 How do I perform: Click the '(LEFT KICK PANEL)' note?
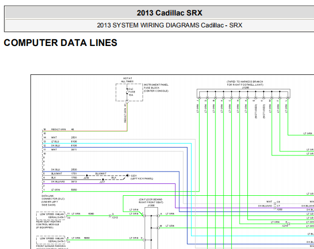142,179
